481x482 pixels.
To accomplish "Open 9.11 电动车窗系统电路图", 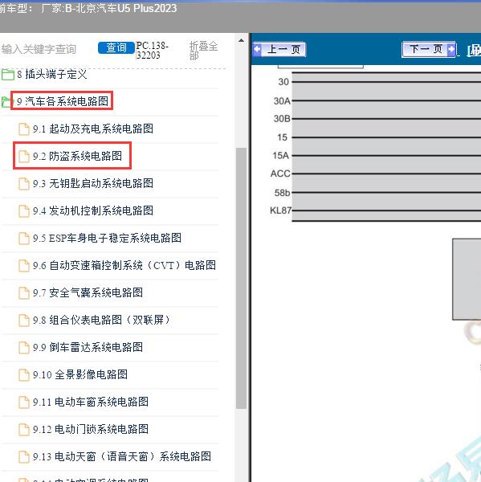I will click(x=91, y=402).
